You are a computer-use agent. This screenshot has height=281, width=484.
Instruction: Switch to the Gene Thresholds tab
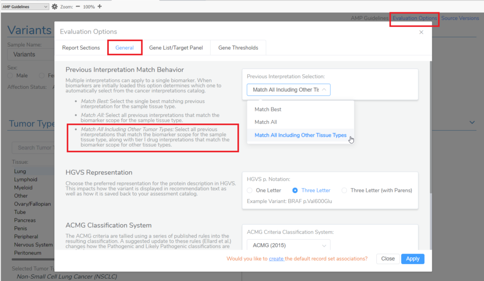[238, 48]
